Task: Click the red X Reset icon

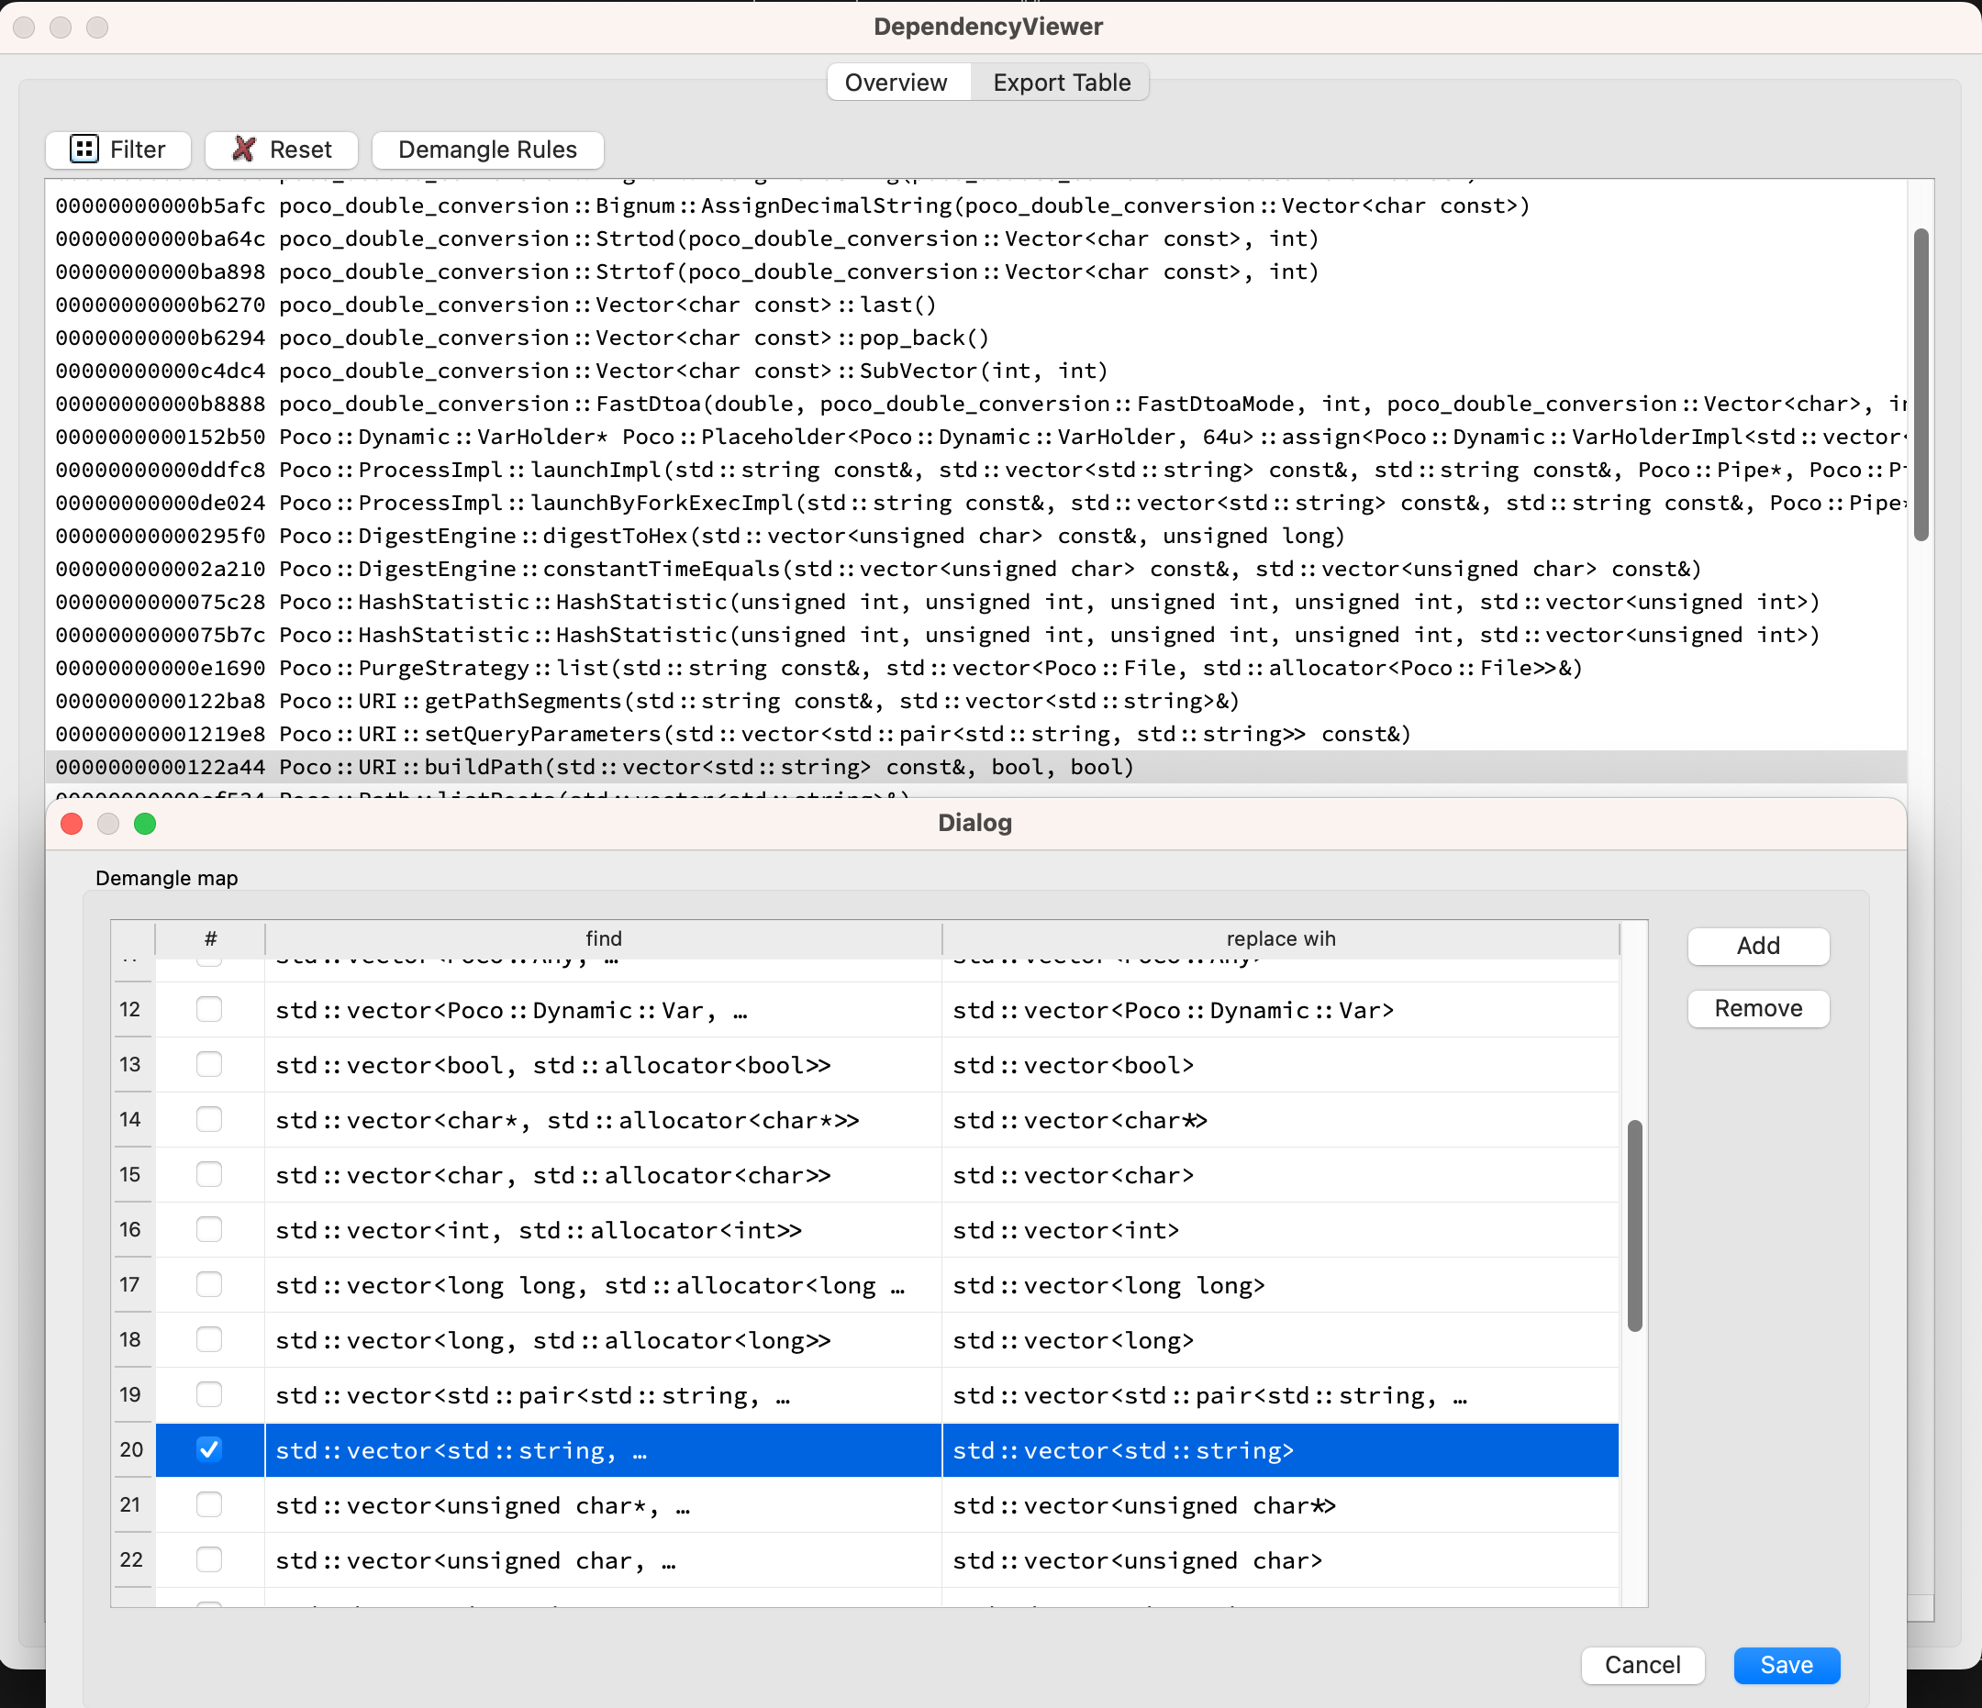Action: coord(245,150)
